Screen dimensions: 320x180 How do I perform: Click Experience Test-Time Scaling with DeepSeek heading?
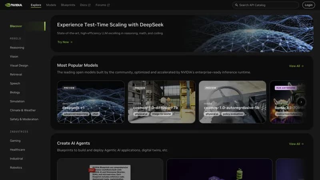click(110, 25)
